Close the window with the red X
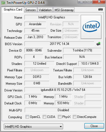The image size is (106, 132). pos(99,2)
